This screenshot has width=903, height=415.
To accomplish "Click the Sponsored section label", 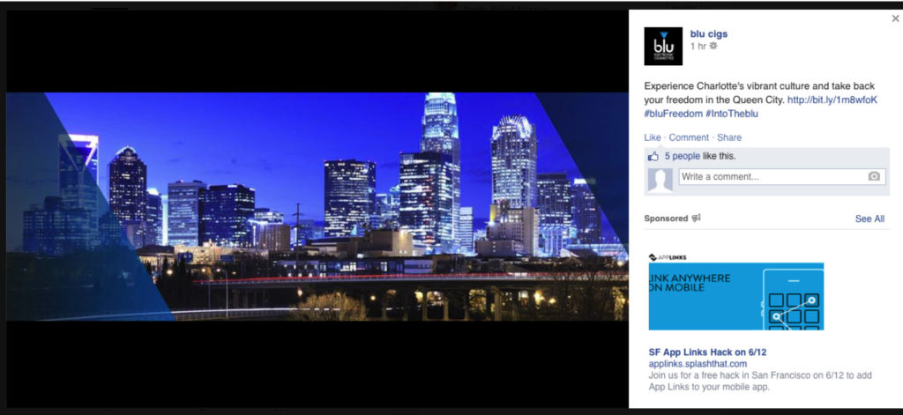I will [666, 219].
